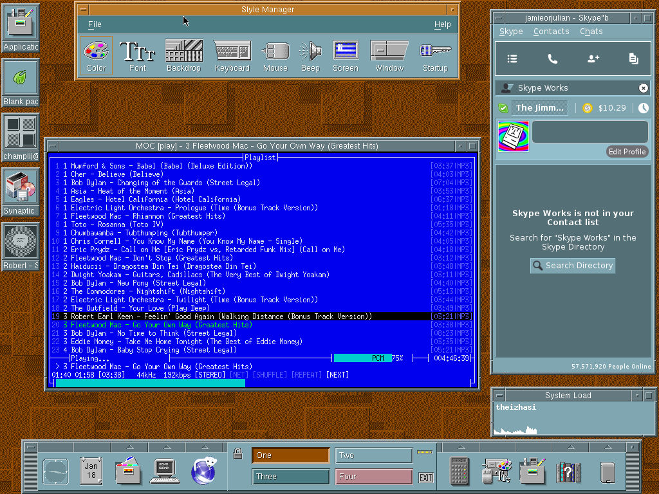This screenshot has width=659, height=494.
Task: Open Startup settings in Style Manager
Action: pyautogui.click(x=435, y=56)
